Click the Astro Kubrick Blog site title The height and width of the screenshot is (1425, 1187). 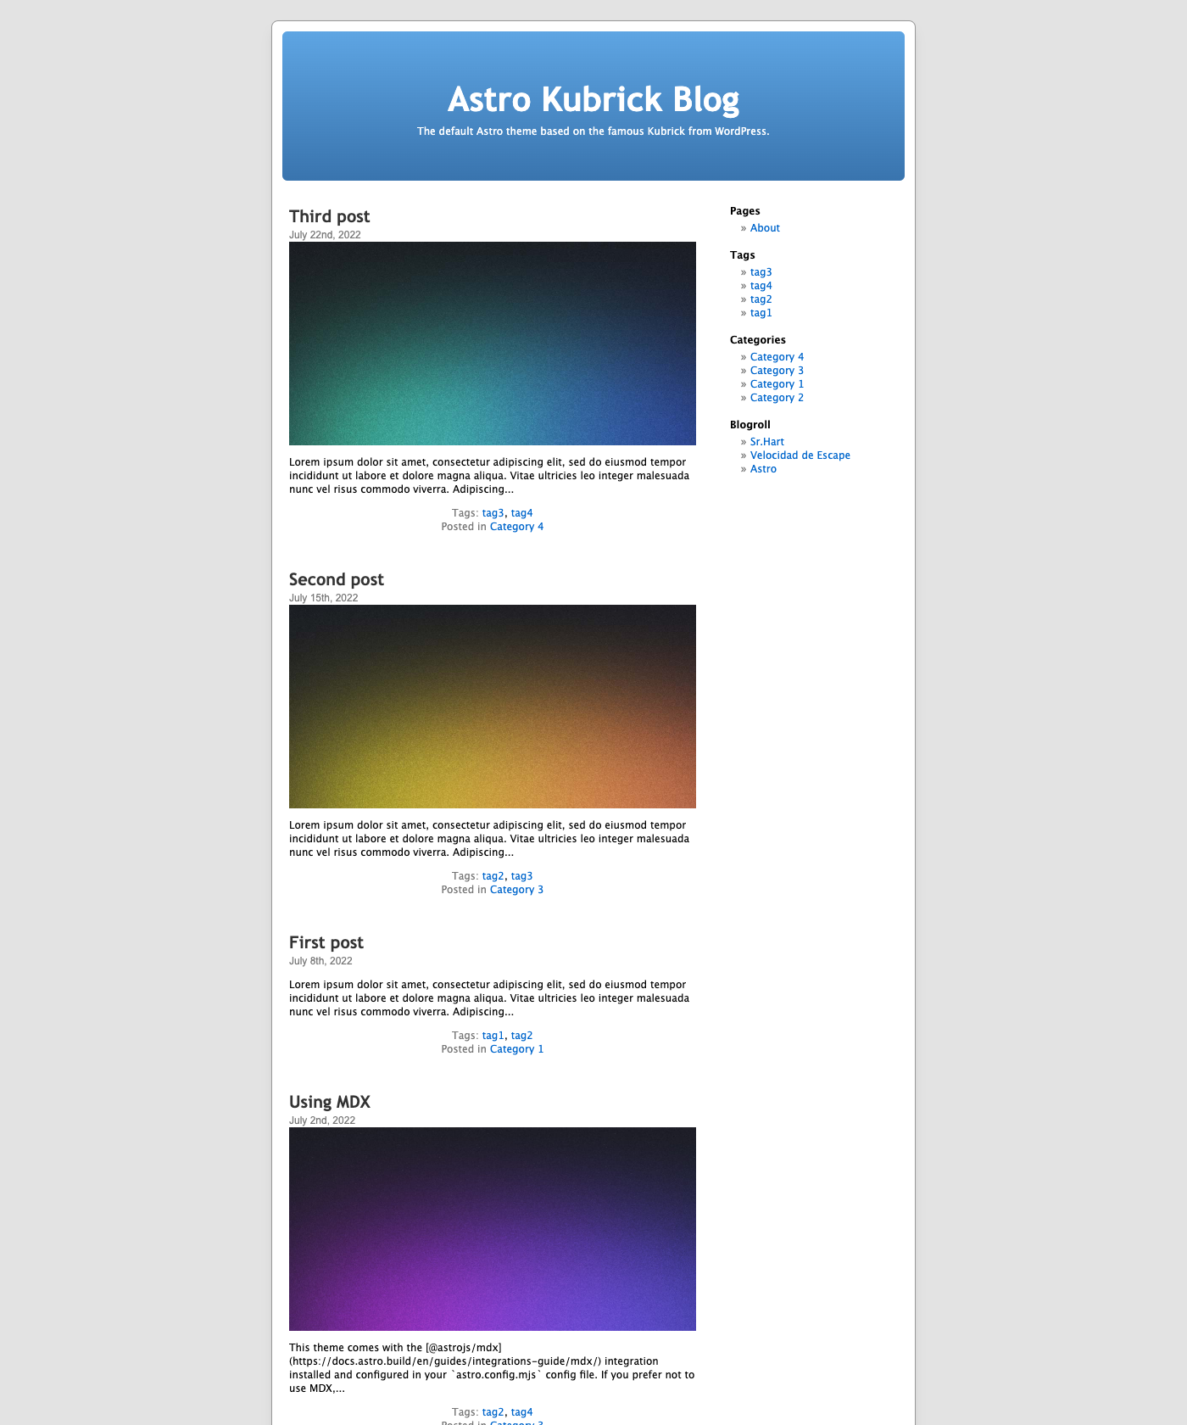click(593, 99)
